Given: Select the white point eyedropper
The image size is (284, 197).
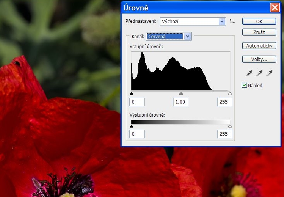Looking at the screenshot, I should [270, 73].
